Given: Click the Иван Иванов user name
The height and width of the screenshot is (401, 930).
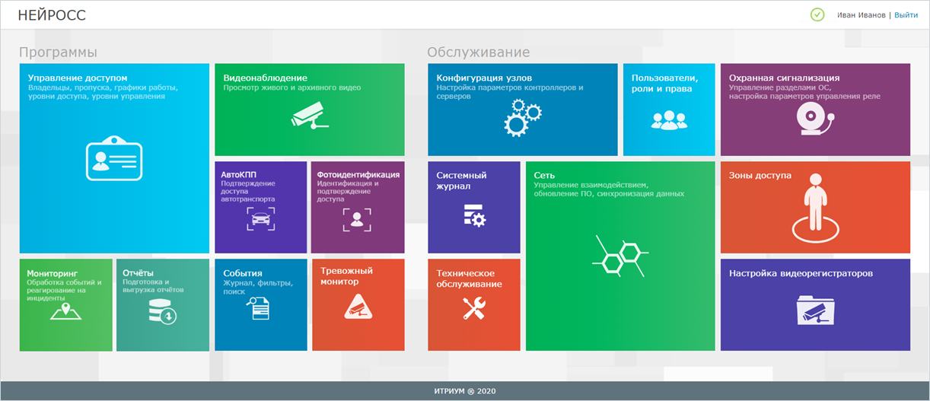Looking at the screenshot, I should pos(862,15).
